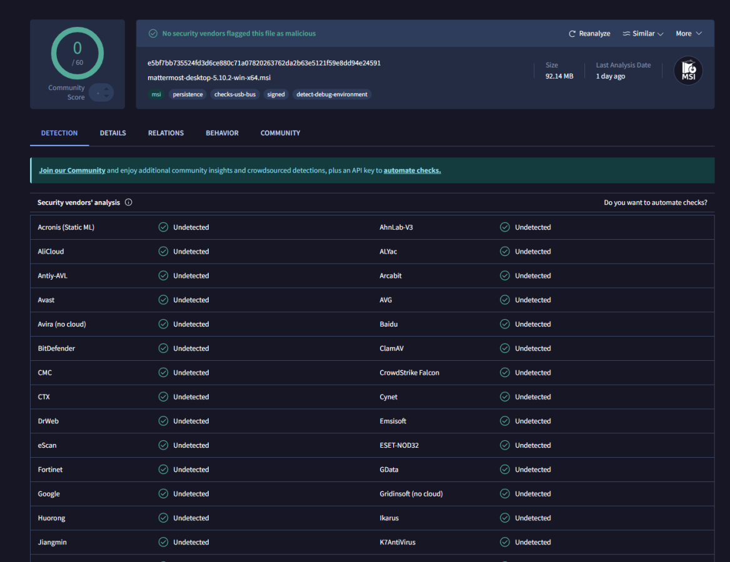This screenshot has height=562, width=730.
Task: Click AliCloud undetected check icon
Action: point(163,251)
